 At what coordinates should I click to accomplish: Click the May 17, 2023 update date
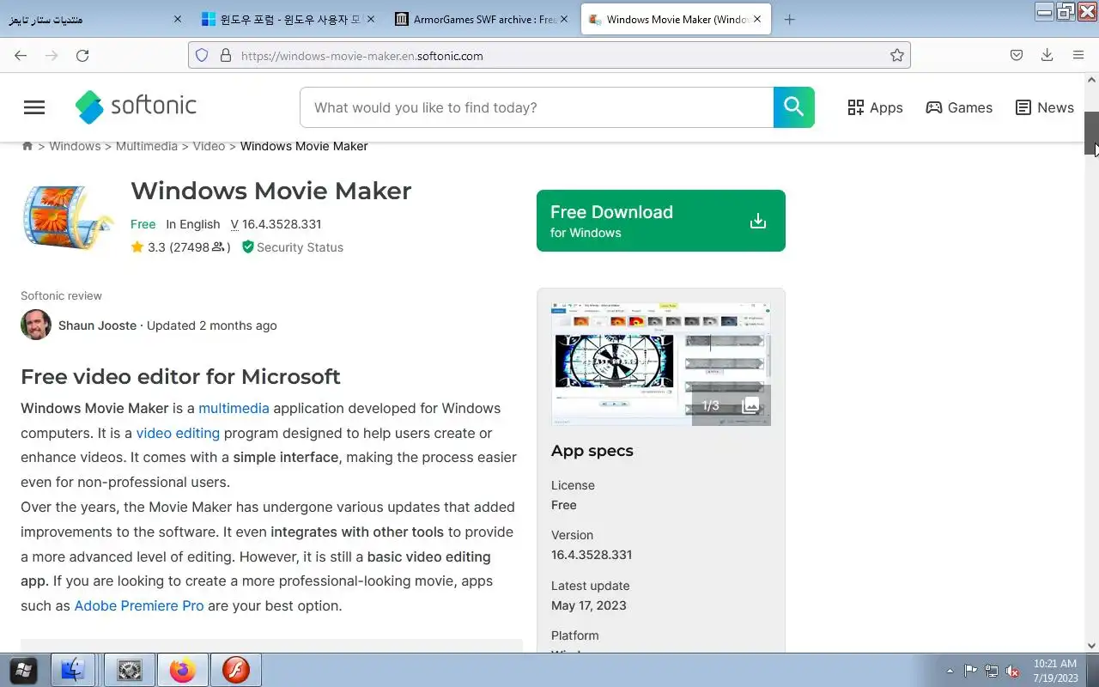pos(588,605)
